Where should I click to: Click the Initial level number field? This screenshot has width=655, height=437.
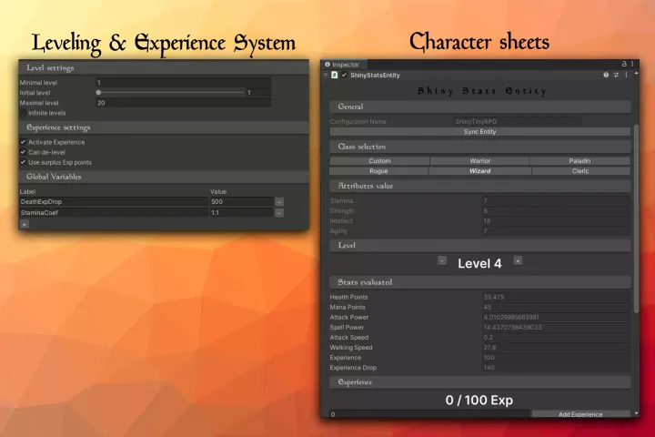[x=258, y=93]
